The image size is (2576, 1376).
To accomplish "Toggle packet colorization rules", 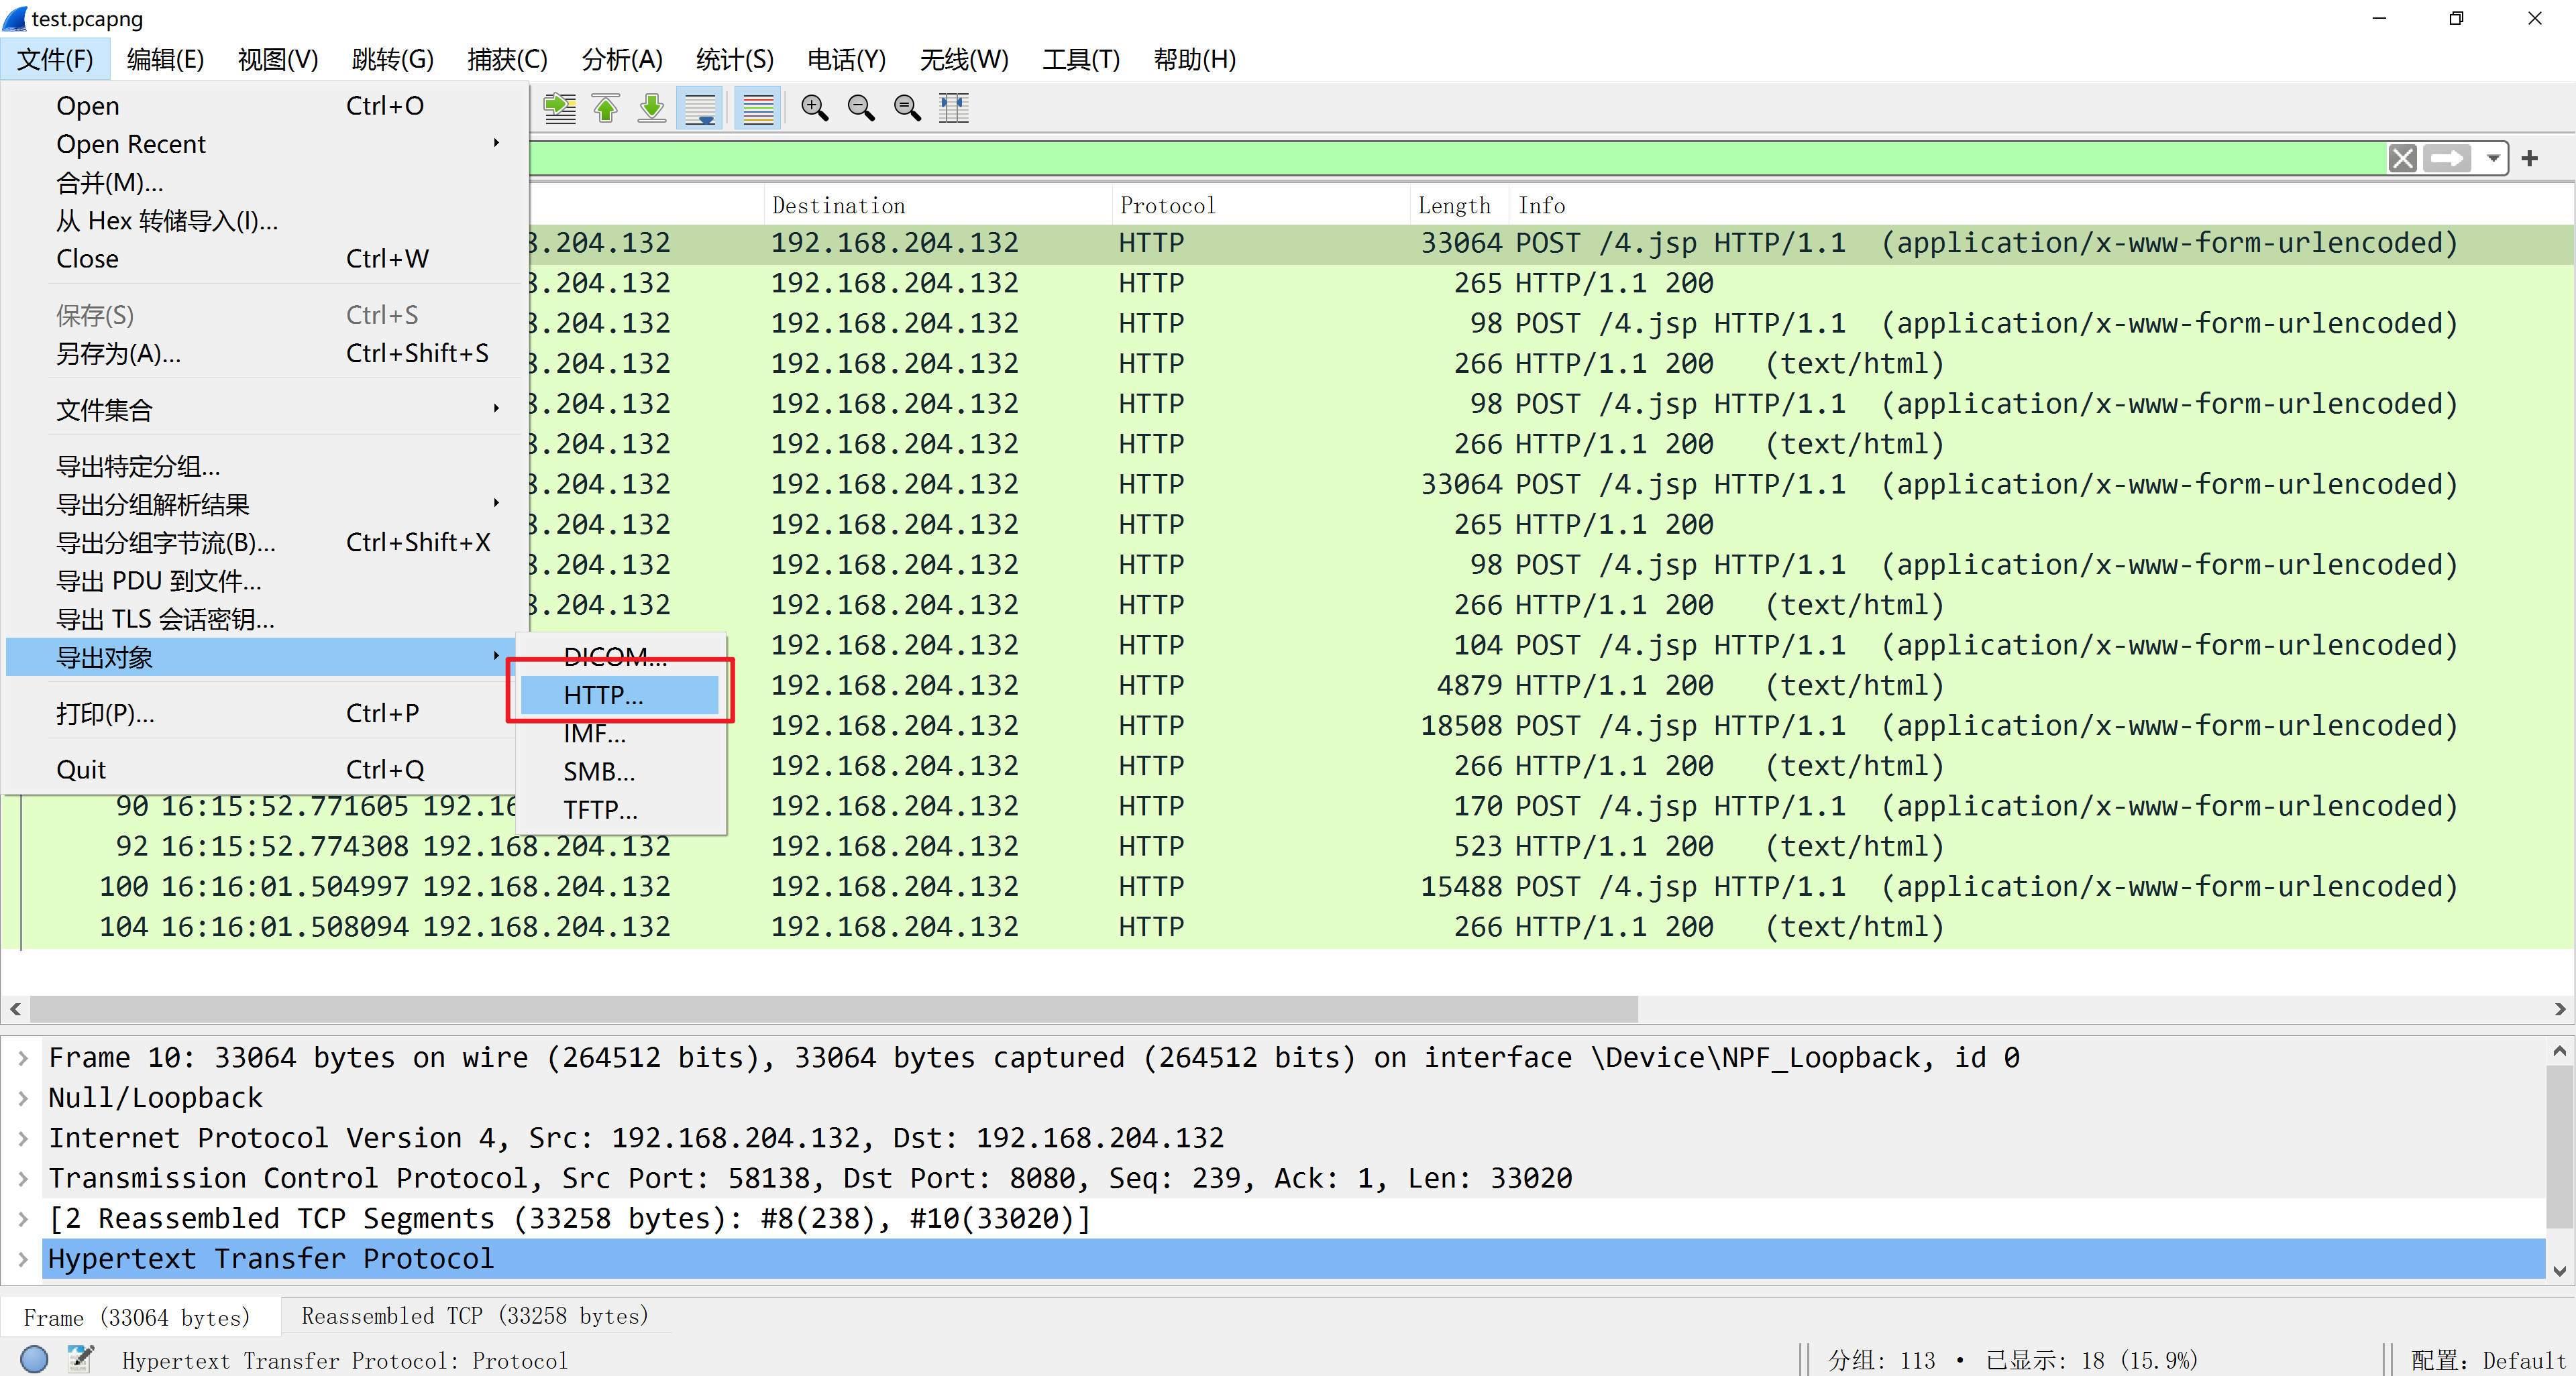I will pyautogui.click(x=758, y=108).
